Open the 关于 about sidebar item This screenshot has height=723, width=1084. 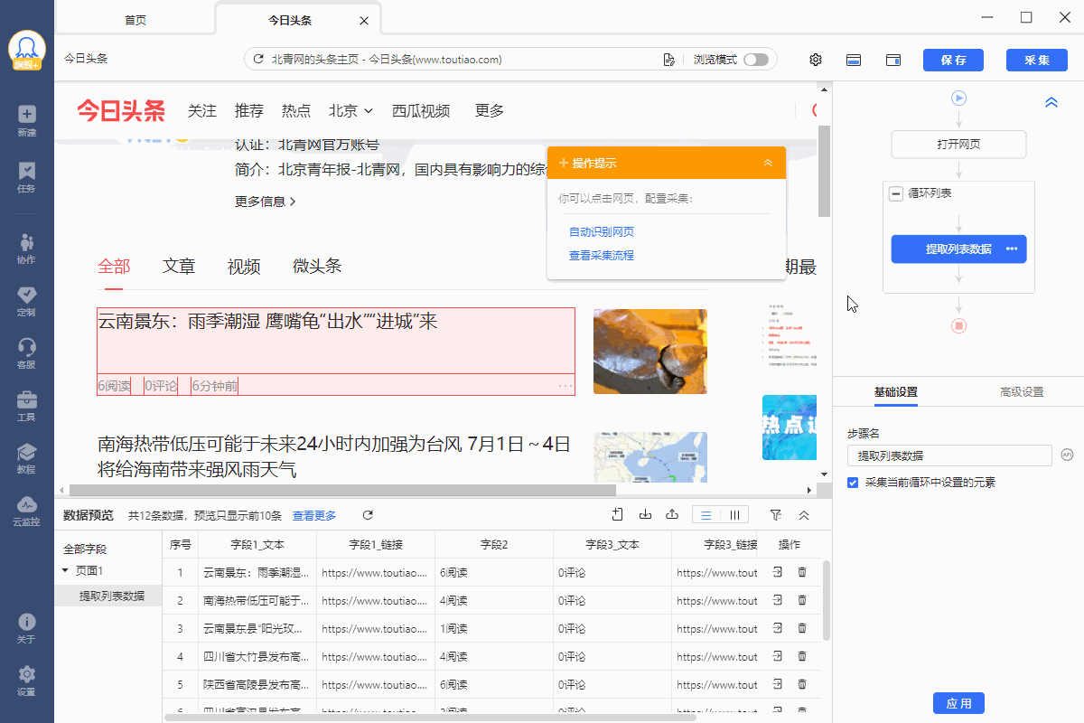26,628
